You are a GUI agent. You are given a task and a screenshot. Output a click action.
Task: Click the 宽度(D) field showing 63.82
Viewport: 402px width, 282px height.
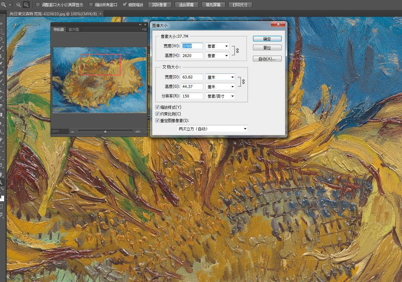pyautogui.click(x=192, y=77)
